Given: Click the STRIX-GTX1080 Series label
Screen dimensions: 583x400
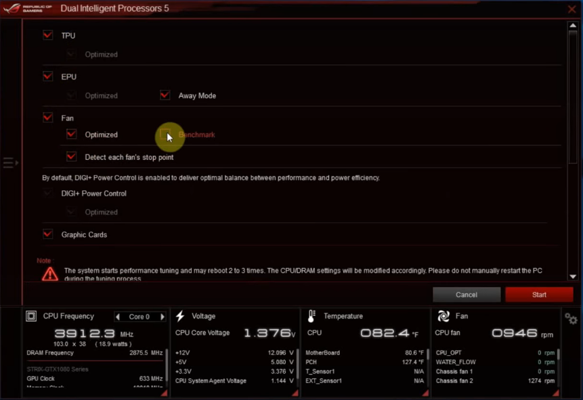Looking at the screenshot, I should [58, 369].
